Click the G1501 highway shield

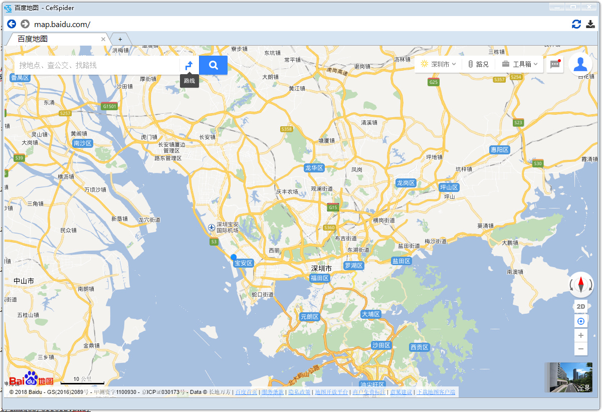point(109,106)
